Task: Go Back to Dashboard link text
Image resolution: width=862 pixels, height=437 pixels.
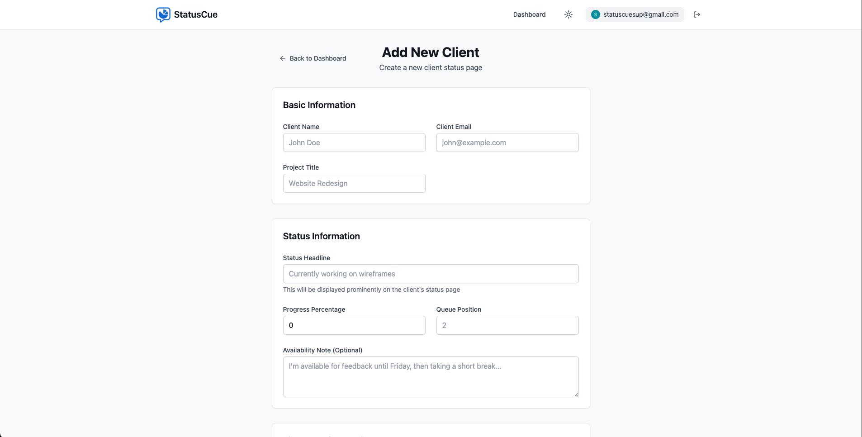Action: pyautogui.click(x=317, y=58)
